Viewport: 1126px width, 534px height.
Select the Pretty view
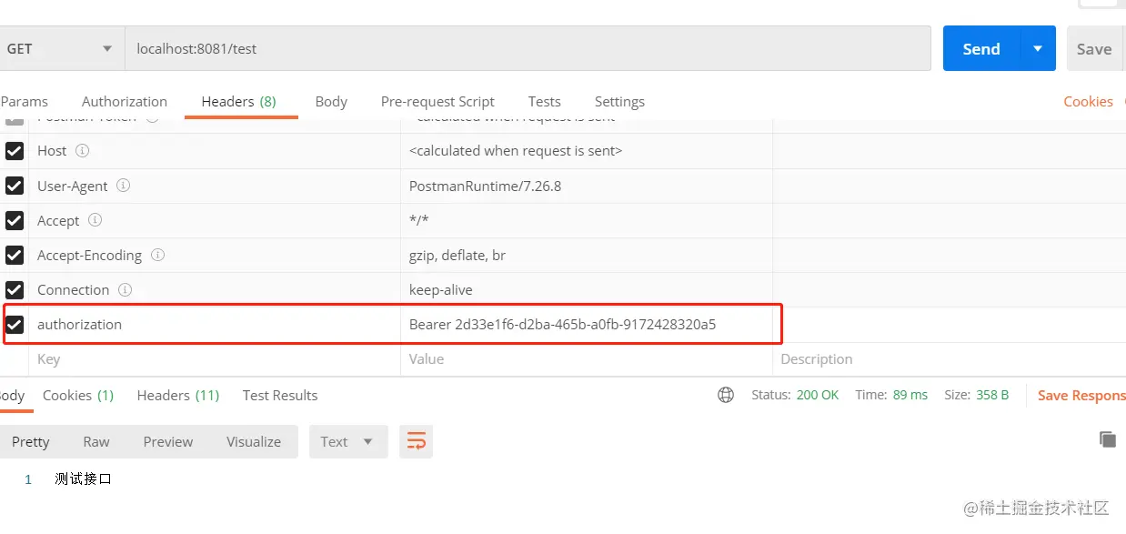(31, 442)
